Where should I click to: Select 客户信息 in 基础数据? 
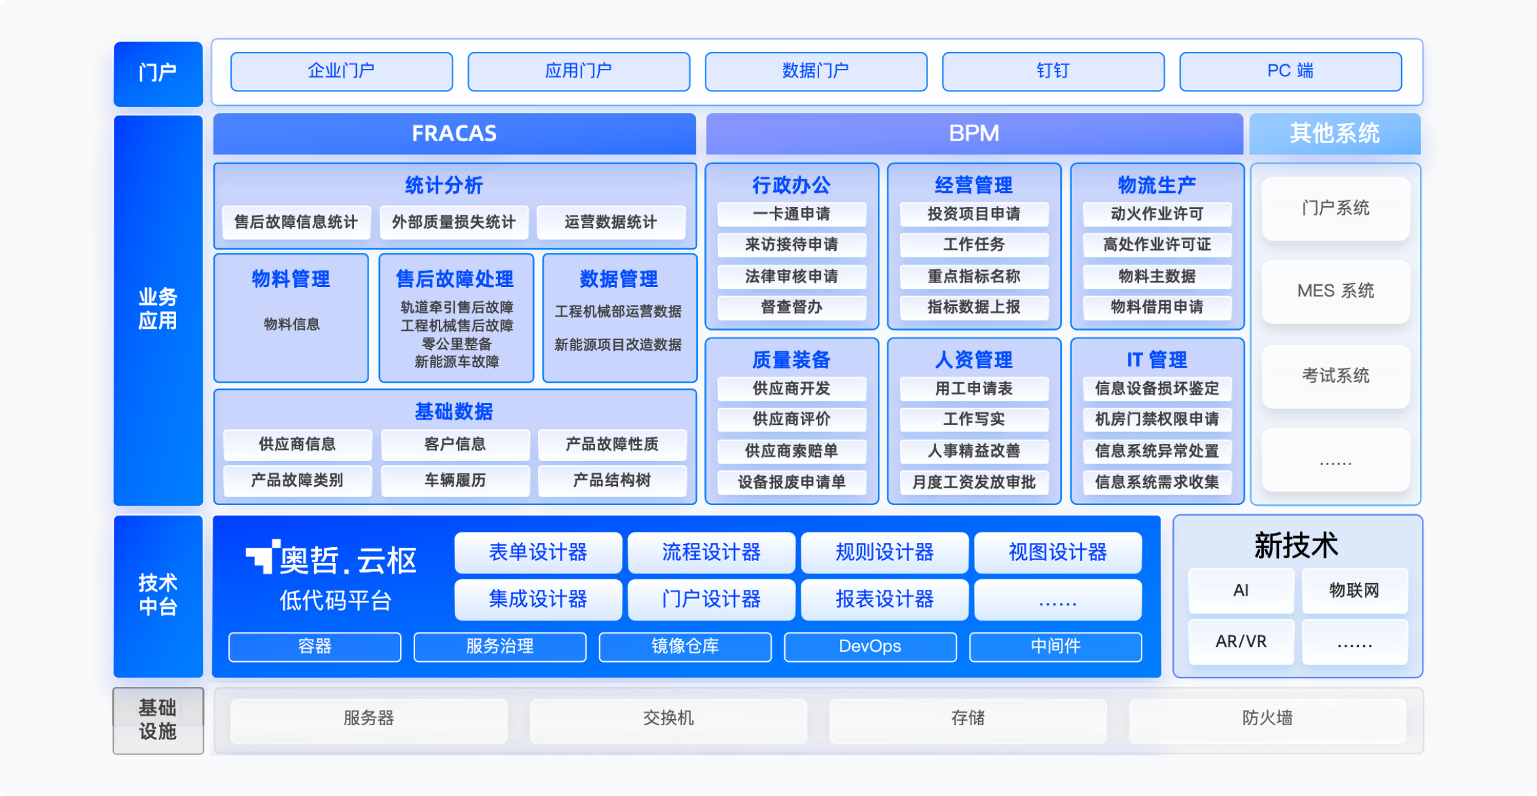455,445
